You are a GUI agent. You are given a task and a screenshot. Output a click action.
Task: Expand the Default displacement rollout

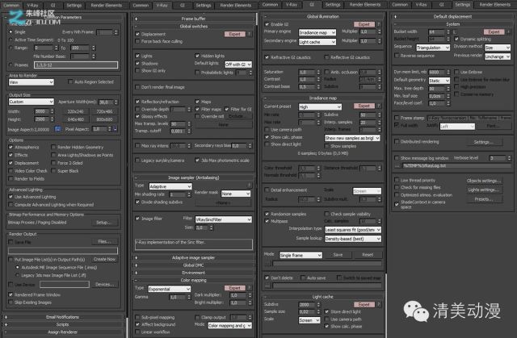click(452, 16)
